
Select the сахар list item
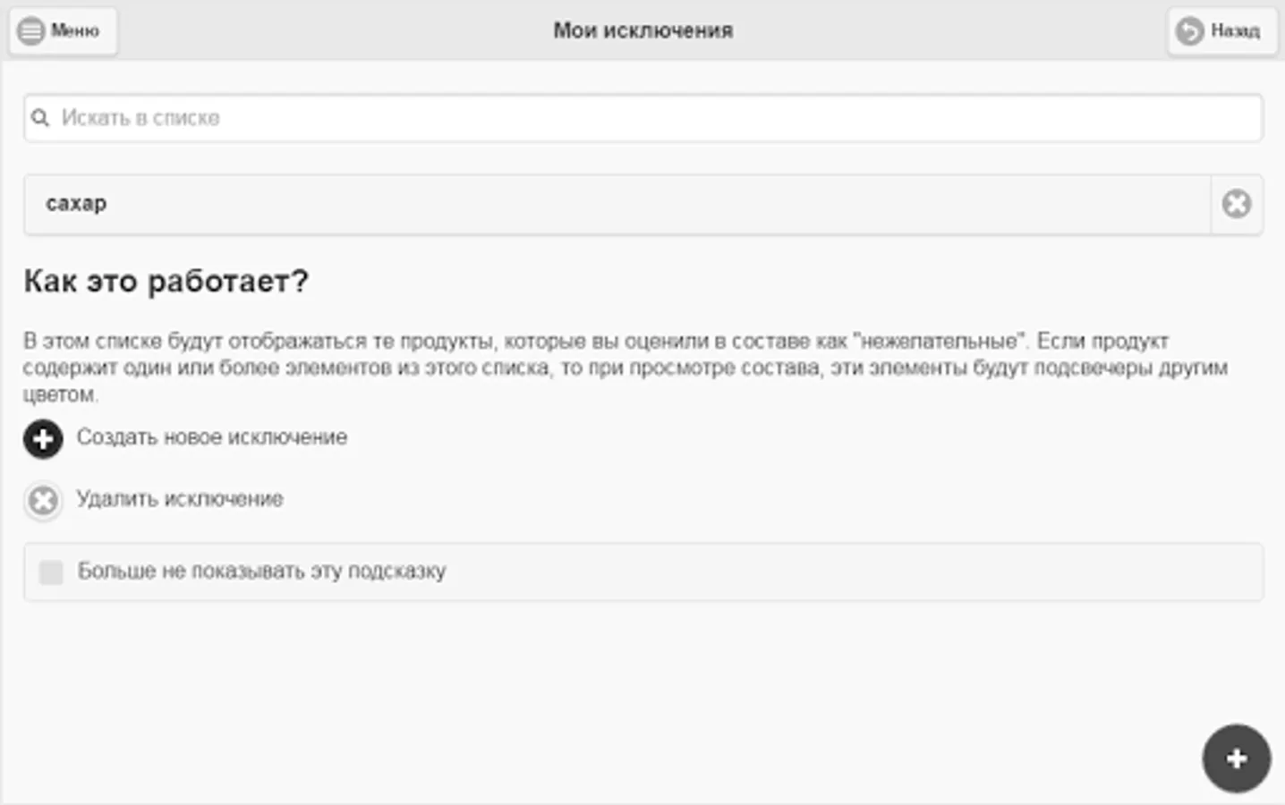point(617,204)
